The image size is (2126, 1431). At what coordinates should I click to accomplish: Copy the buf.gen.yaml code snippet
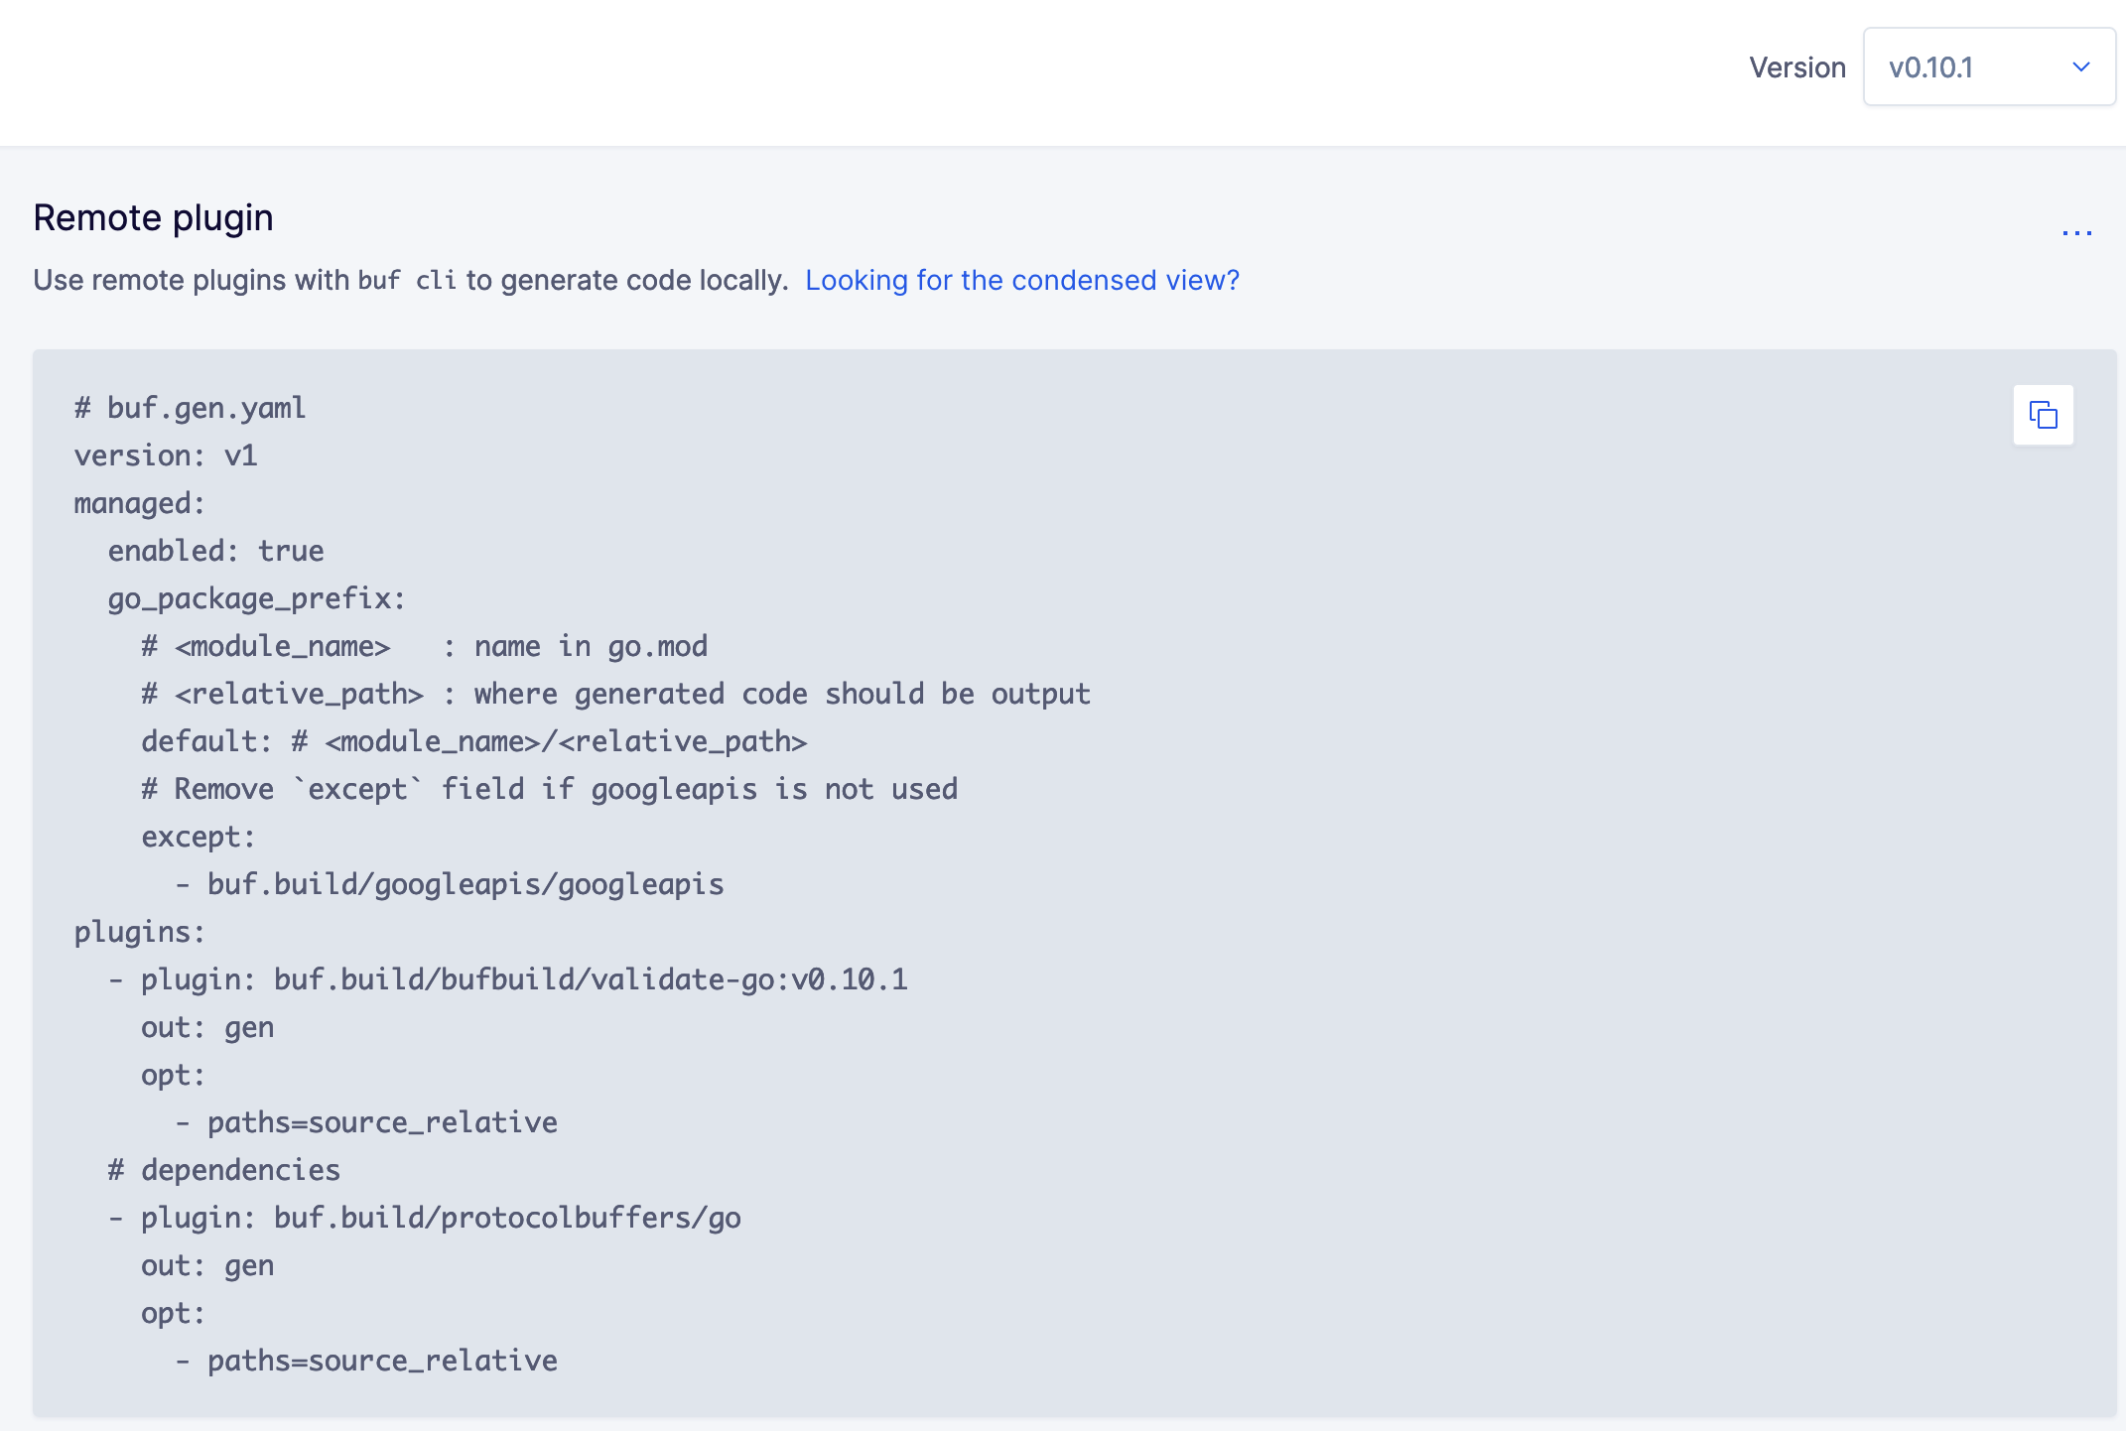pos(2043,415)
